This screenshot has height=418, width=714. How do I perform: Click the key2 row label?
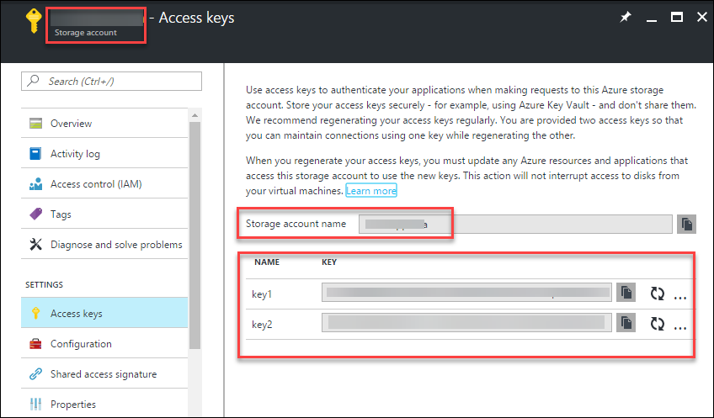262,325
